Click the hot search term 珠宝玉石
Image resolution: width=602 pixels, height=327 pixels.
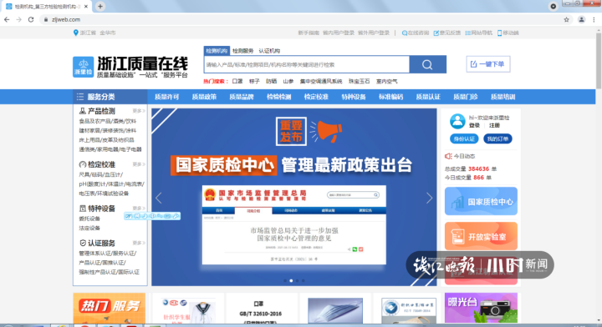359,81
